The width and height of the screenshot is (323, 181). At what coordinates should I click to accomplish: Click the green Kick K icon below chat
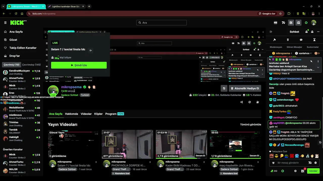(283, 171)
